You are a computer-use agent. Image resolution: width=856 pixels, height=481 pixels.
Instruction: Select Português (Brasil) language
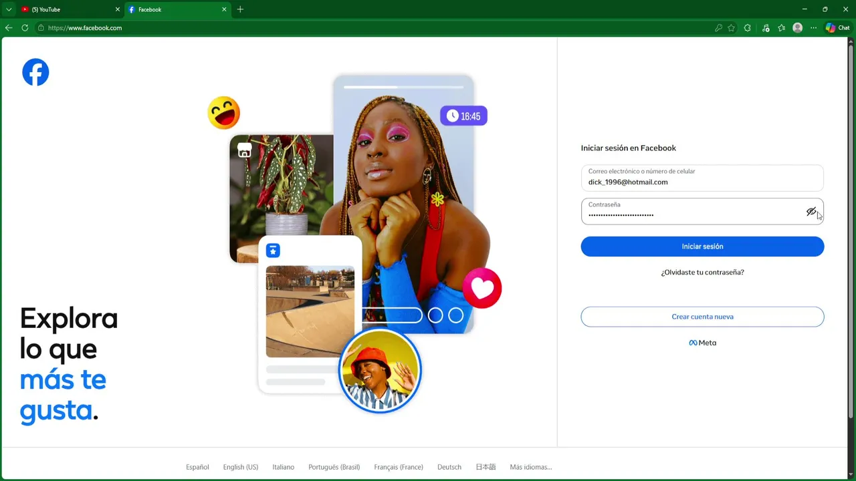click(x=334, y=467)
